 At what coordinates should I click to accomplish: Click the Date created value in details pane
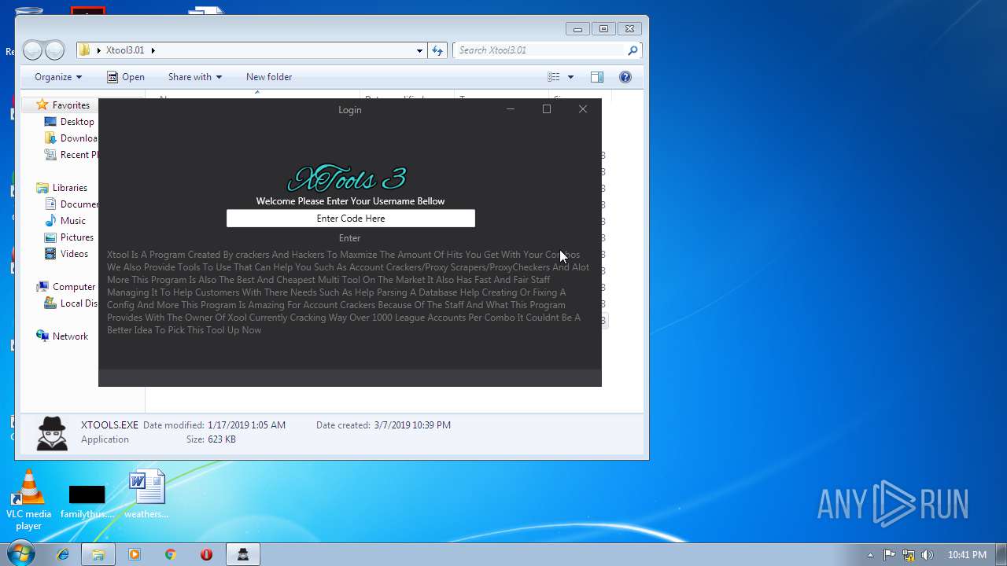[412, 425]
